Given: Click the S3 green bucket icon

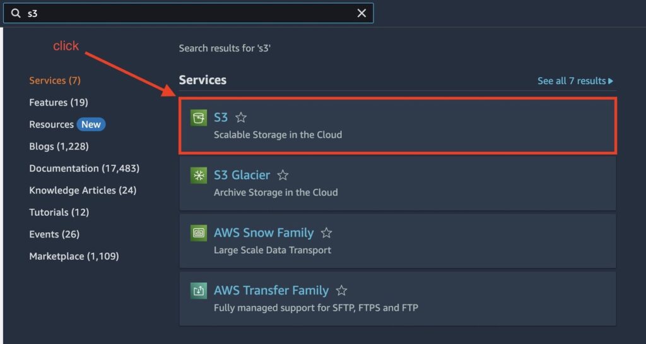Looking at the screenshot, I should point(199,118).
